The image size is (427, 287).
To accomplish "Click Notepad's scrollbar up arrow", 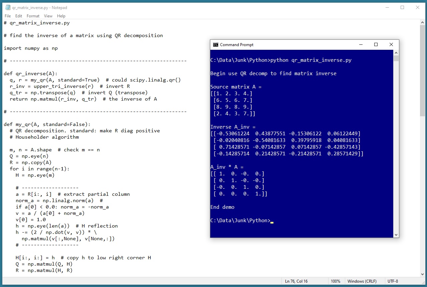I will [423, 22].
